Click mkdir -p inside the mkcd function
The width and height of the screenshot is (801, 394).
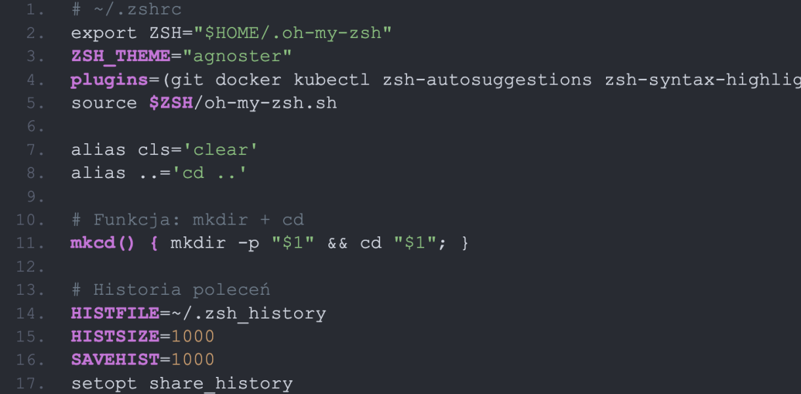click(215, 244)
